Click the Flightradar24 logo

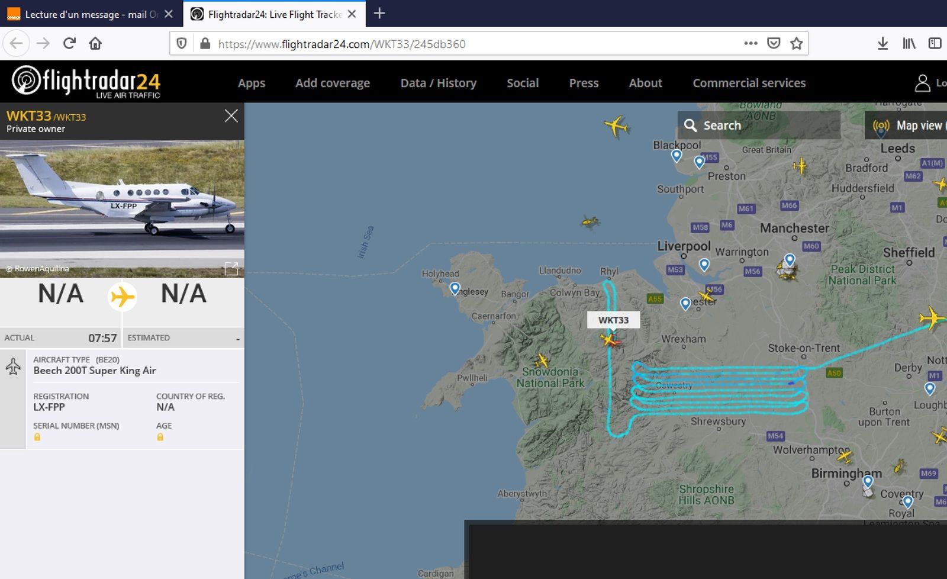pyautogui.click(x=86, y=82)
